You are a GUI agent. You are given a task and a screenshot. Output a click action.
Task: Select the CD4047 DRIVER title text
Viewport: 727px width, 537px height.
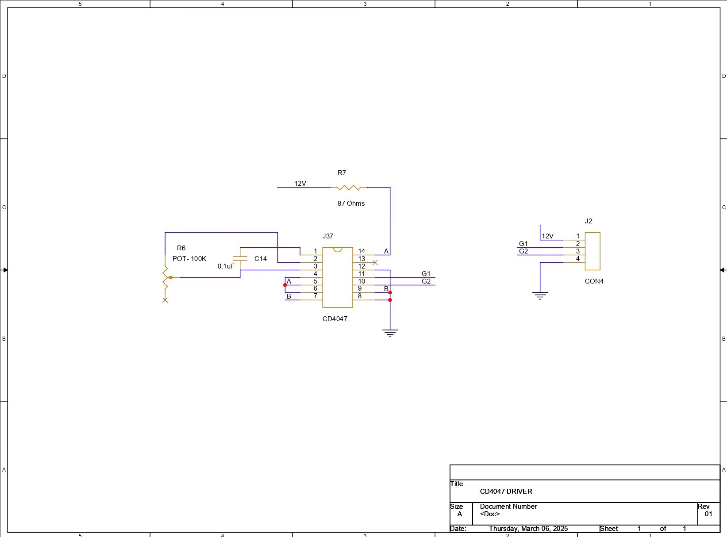click(506, 491)
